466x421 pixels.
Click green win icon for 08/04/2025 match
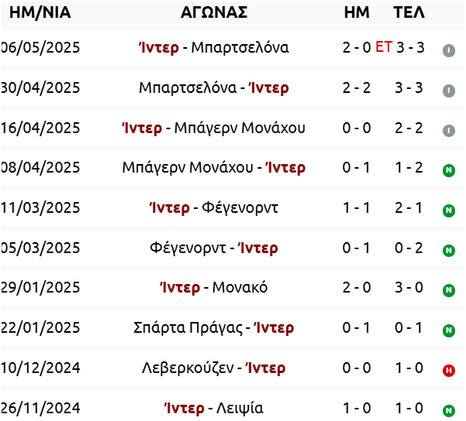[449, 170]
